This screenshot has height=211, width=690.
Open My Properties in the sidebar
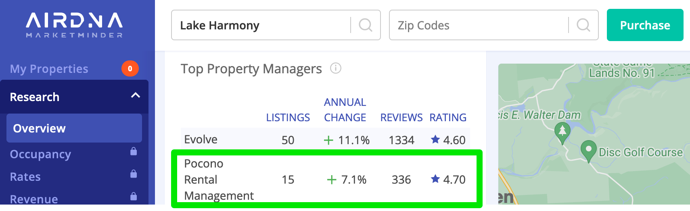[x=49, y=69]
